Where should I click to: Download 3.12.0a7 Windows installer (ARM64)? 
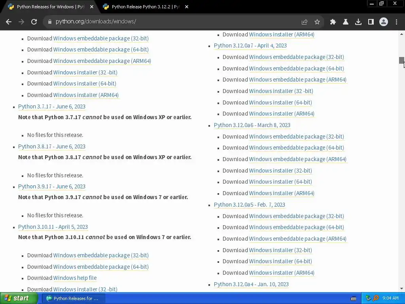(x=282, y=114)
